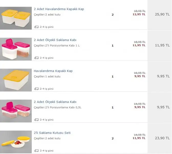Click delivery truck icon for 2 Adet Havalandırma Kapaklı Kap
This screenshot has width=172, height=154.
click(36, 27)
